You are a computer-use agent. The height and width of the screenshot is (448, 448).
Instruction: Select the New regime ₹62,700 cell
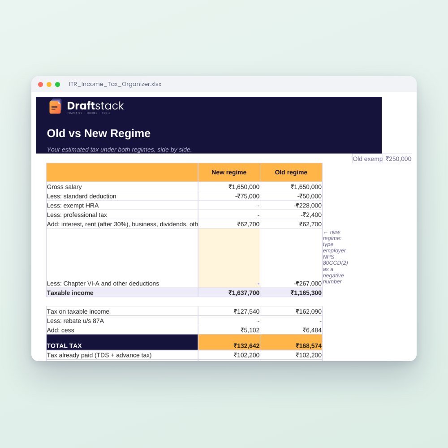pos(229,224)
